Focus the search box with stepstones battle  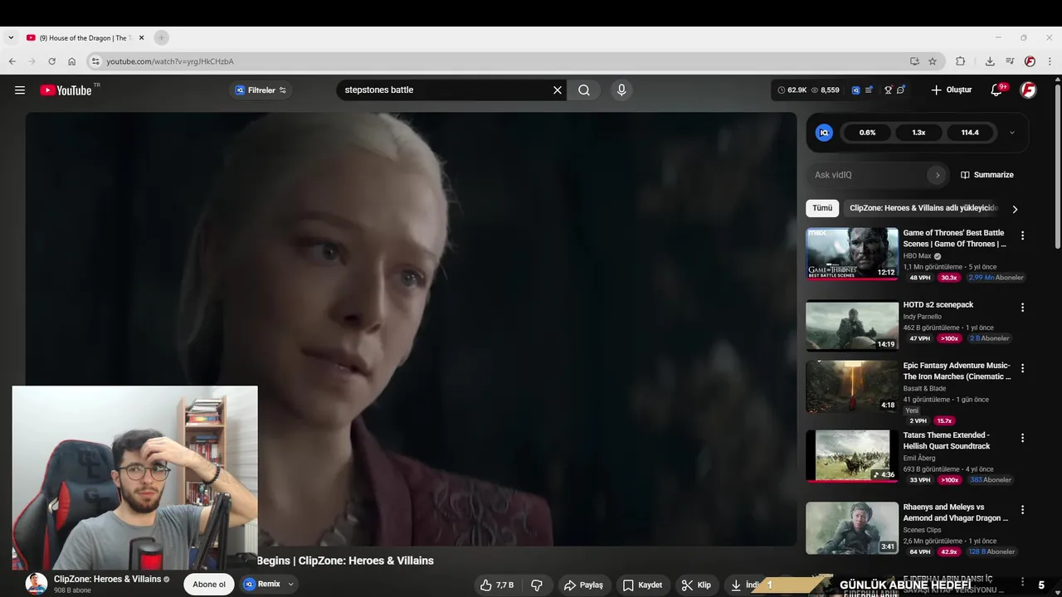(x=444, y=90)
